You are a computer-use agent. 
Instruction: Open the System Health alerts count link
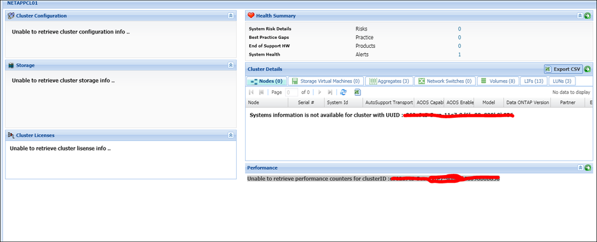pyautogui.click(x=459, y=54)
